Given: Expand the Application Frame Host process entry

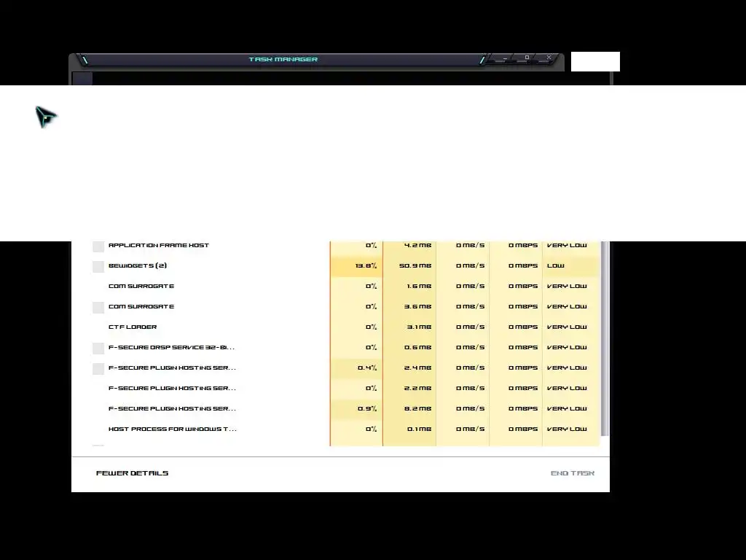Looking at the screenshot, I should pos(98,246).
